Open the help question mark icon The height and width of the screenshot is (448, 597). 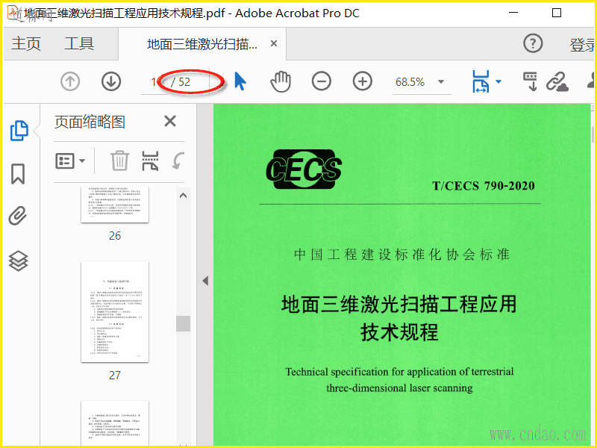coord(533,43)
